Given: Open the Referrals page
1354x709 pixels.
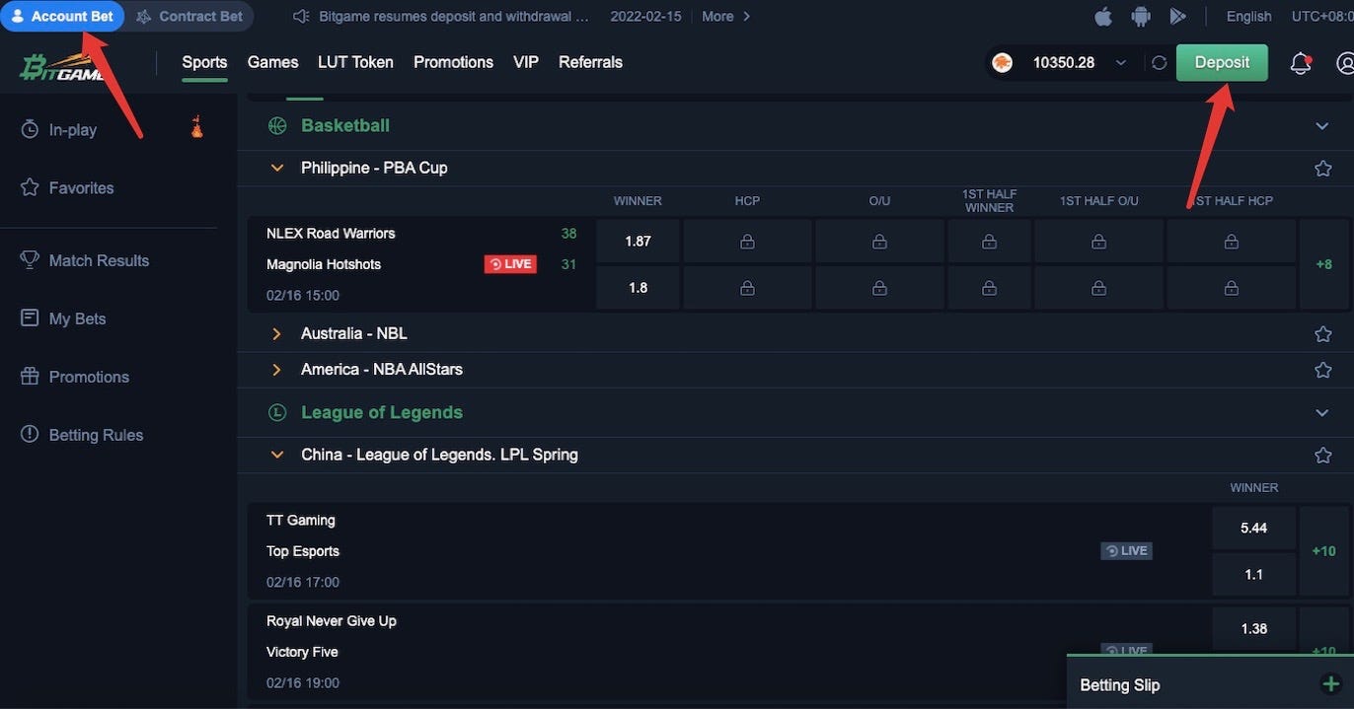Looking at the screenshot, I should [x=590, y=62].
